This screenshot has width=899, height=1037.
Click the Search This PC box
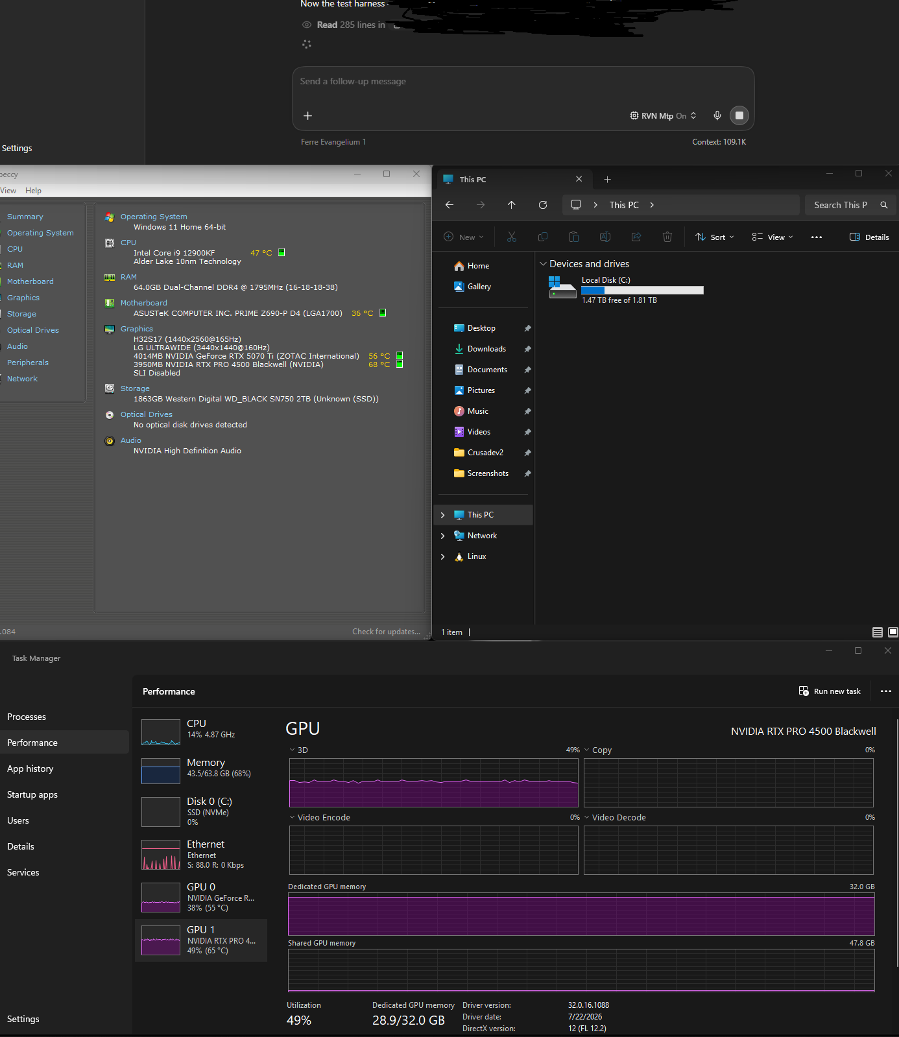click(x=850, y=205)
